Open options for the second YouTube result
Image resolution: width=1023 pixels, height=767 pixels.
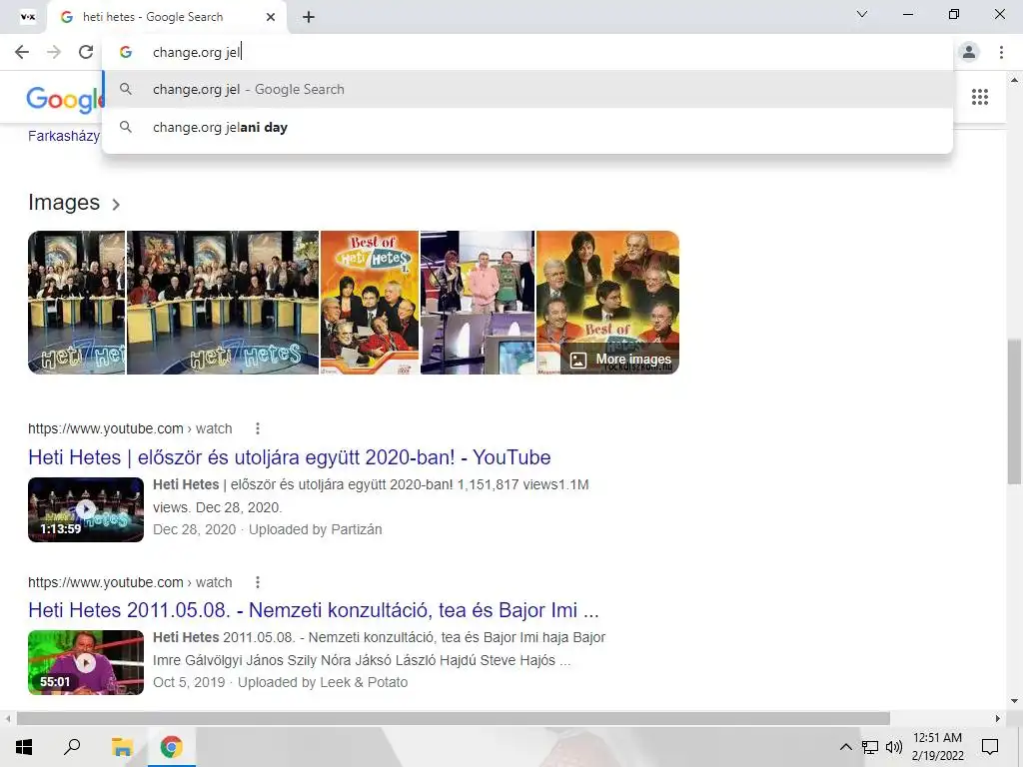pyautogui.click(x=258, y=582)
